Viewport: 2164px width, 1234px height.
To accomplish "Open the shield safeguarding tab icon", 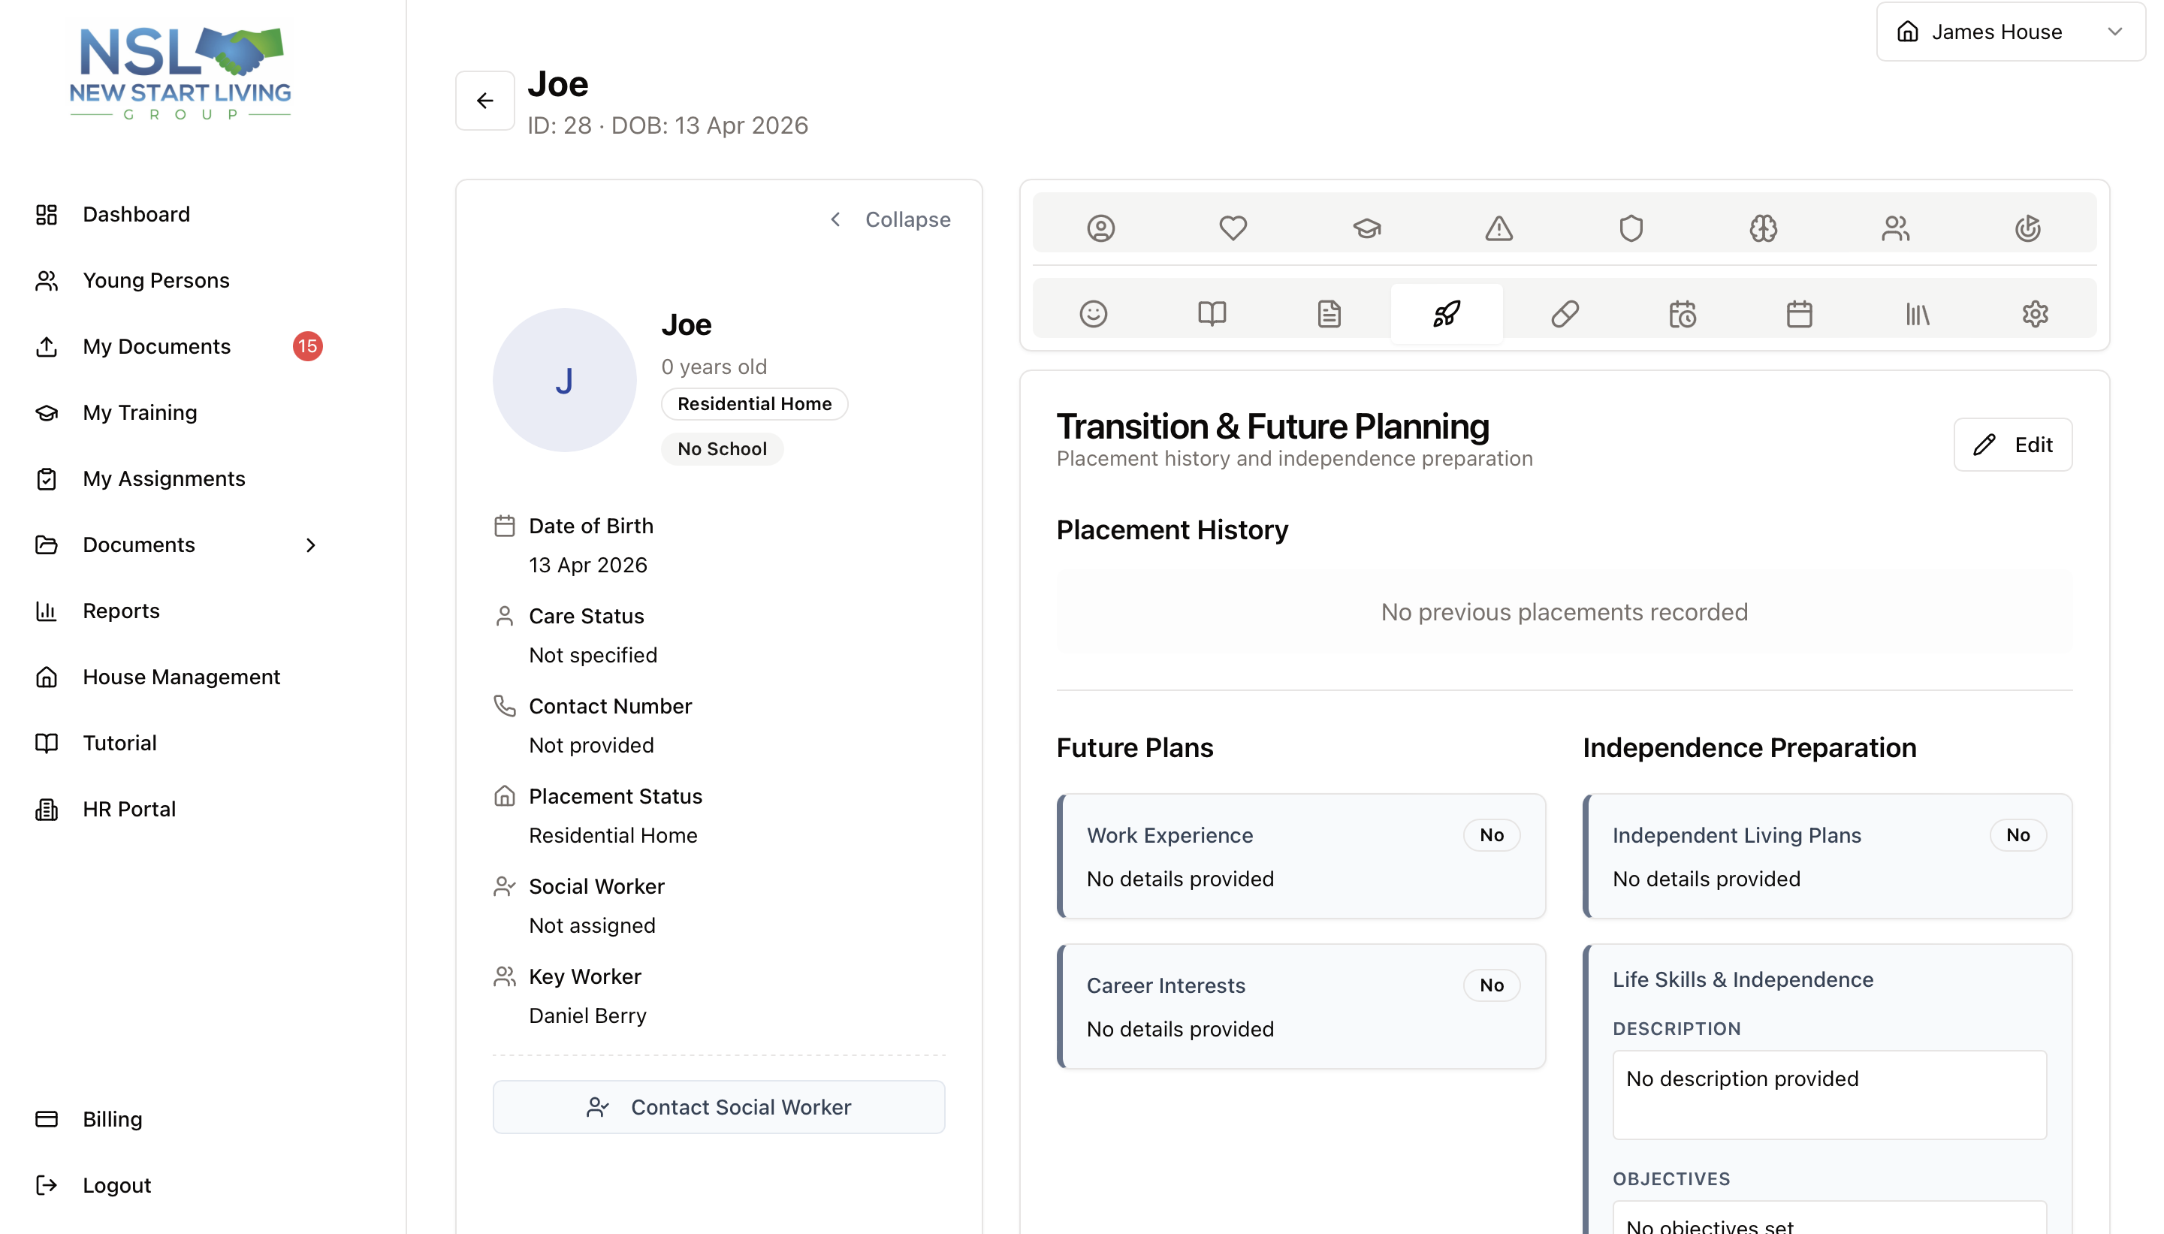I will (1631, 227).
